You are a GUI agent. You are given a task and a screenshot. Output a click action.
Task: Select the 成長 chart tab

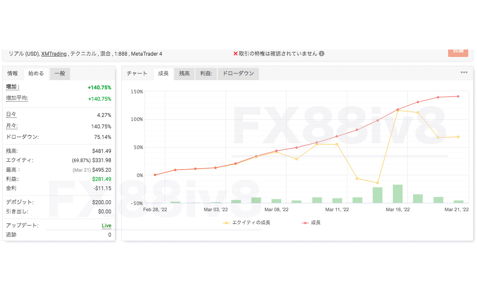coord(163,73)
